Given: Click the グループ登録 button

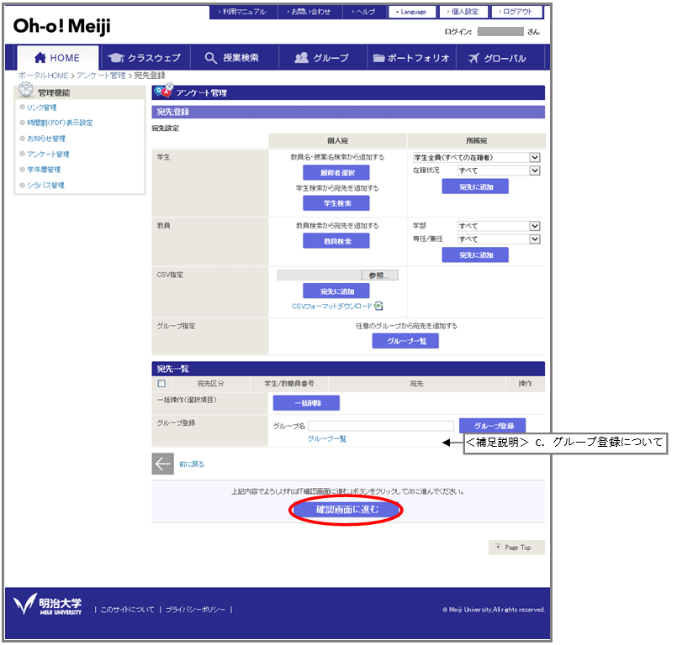Looking at the screenshot, I should coord(493,426).
